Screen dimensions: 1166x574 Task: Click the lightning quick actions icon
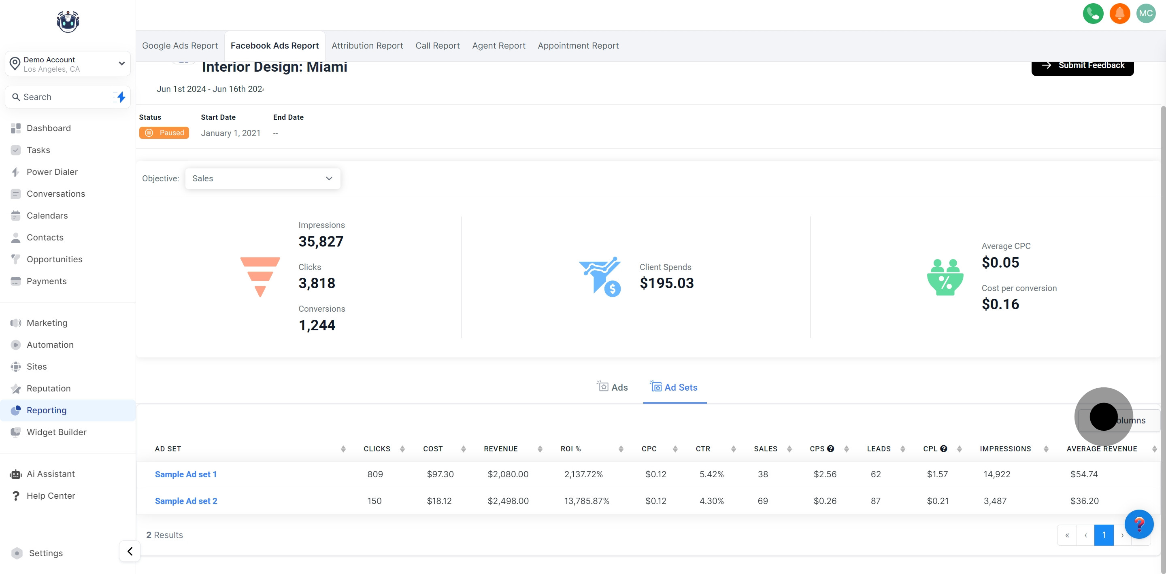coord(121,97)
